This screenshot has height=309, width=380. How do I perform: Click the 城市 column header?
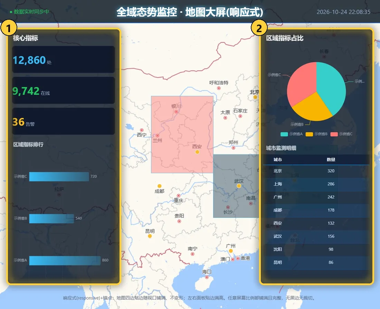pyautogui.click(x=278, y=160)
